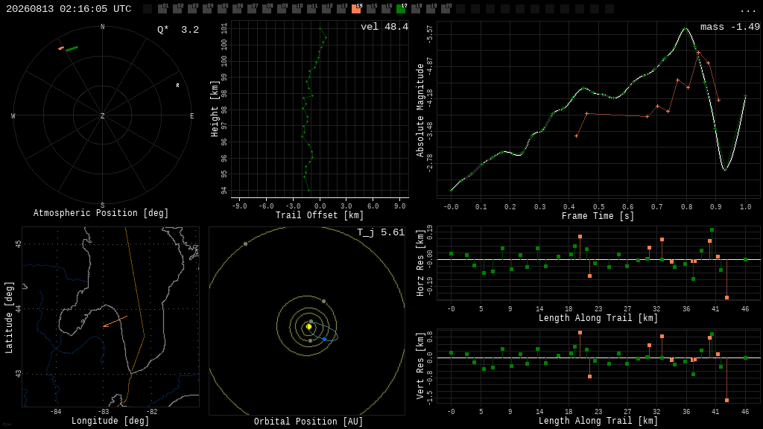Toggle station box 01 in top strip

[x=162, y=8]
